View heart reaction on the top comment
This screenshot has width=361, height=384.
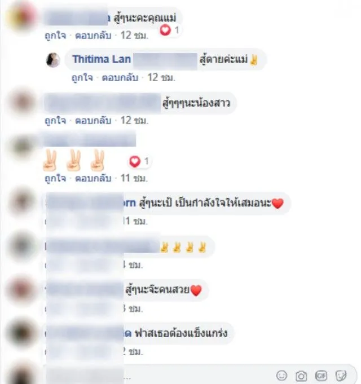coord(170,30)
